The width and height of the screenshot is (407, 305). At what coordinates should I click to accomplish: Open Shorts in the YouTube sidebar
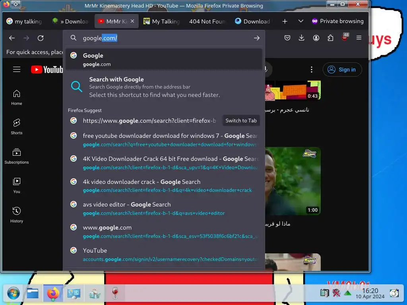(17, 127)
